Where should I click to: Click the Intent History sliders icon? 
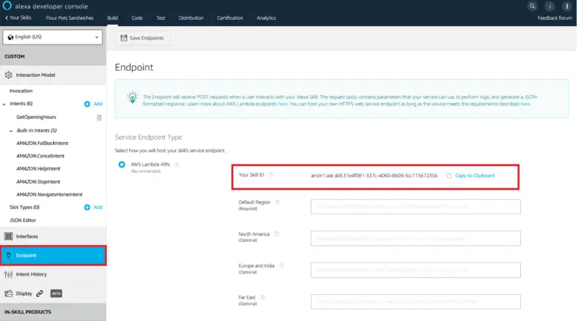click(8, 274)
